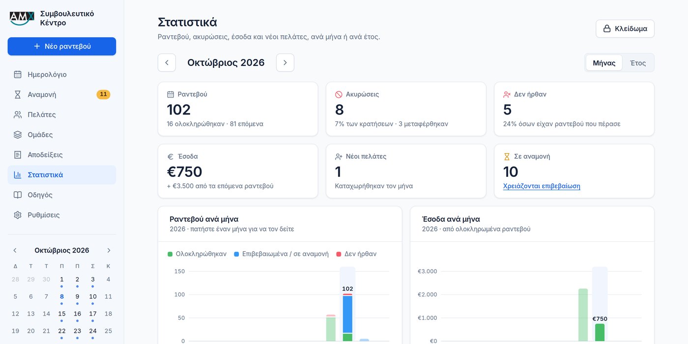
Task: Select day 17 in mini calendar
Action: click(93, 314)
